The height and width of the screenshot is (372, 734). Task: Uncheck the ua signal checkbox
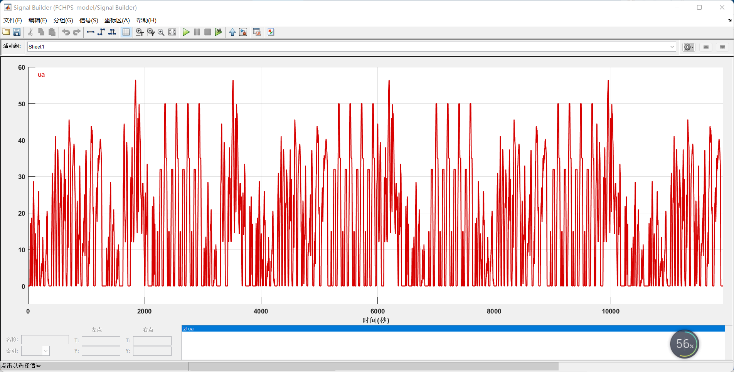click(185, 328)
